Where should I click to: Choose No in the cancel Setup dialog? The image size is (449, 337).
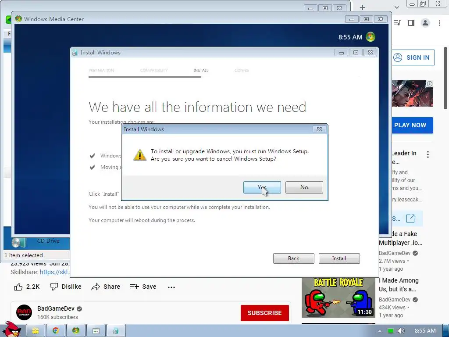coord(304,187)
